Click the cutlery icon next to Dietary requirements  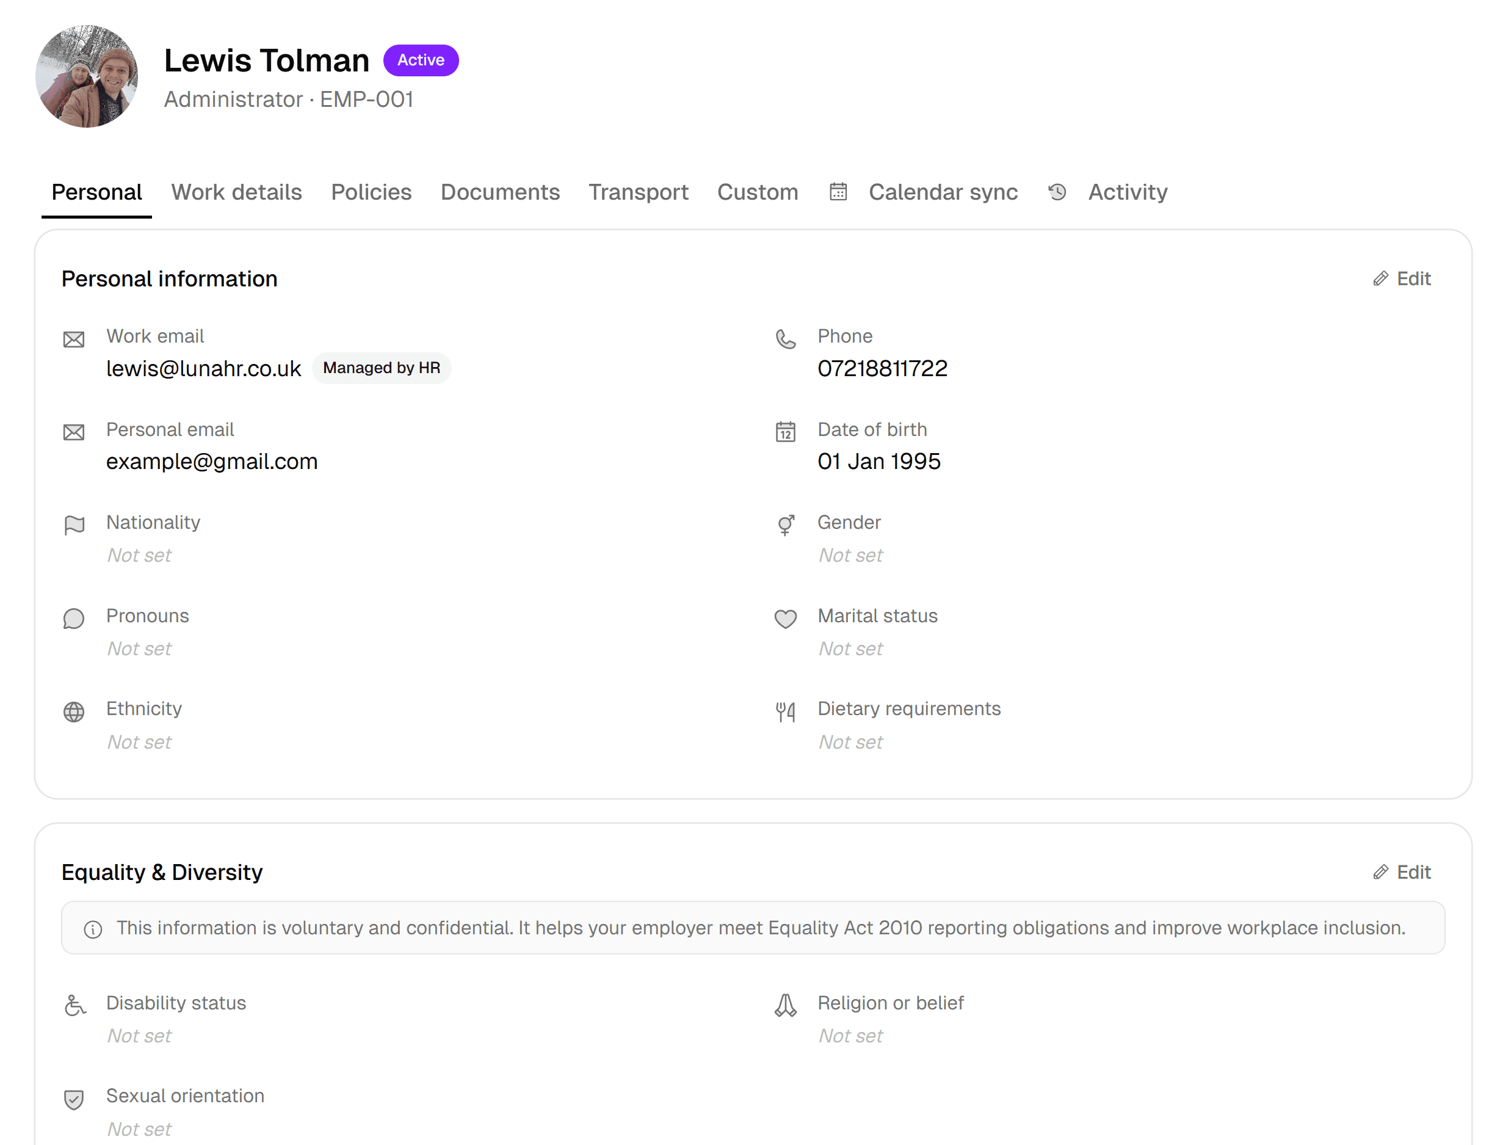coord(786,711)
